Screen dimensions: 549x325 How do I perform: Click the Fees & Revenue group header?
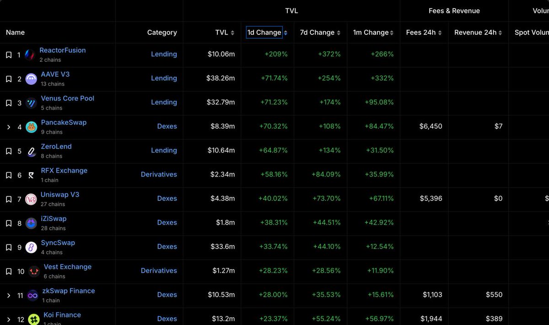coord(454,10)
